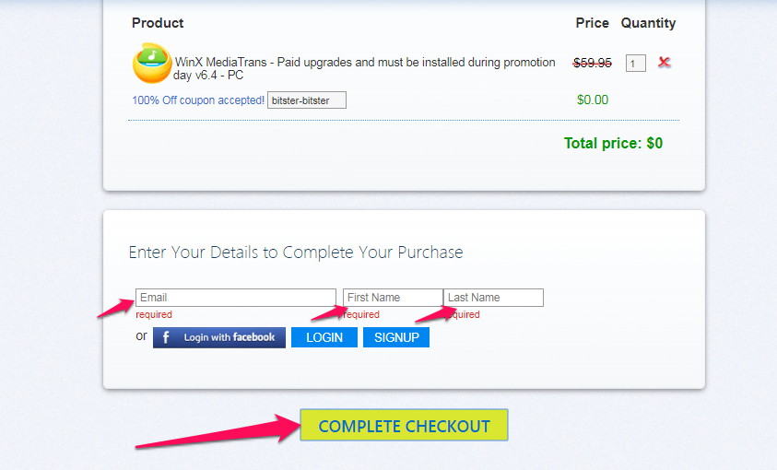This screenshot has height=470, width=777.
Task: Click the blue LOGIN button
Action: pyautogui.click(x=324, y=338)
